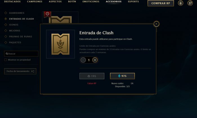Click the 195 RP purchase button
Image resolution: width=197 pixels, height=118 pixels.
(92, 76)
